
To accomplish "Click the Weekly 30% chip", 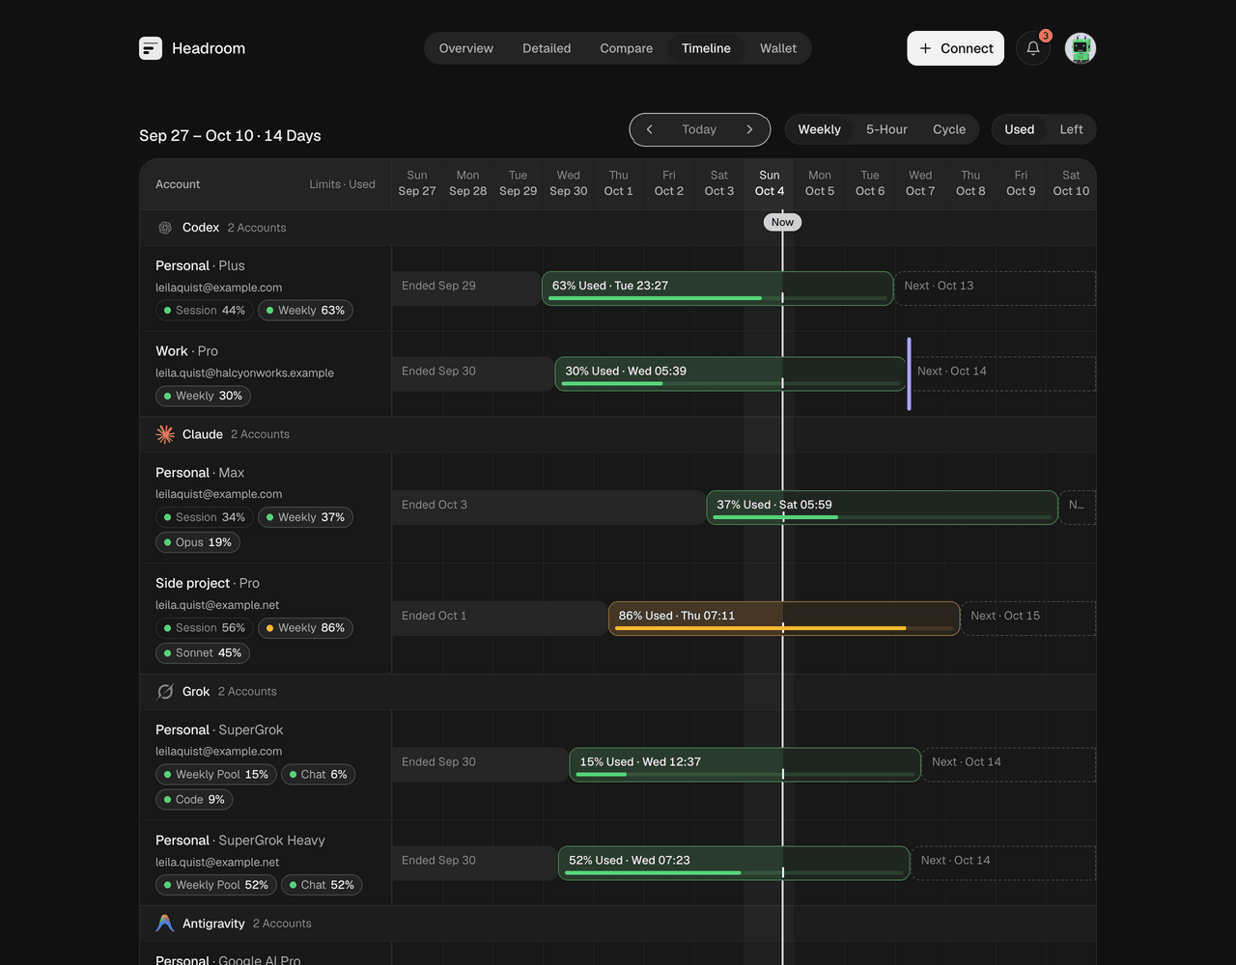I will pos(203,396).
